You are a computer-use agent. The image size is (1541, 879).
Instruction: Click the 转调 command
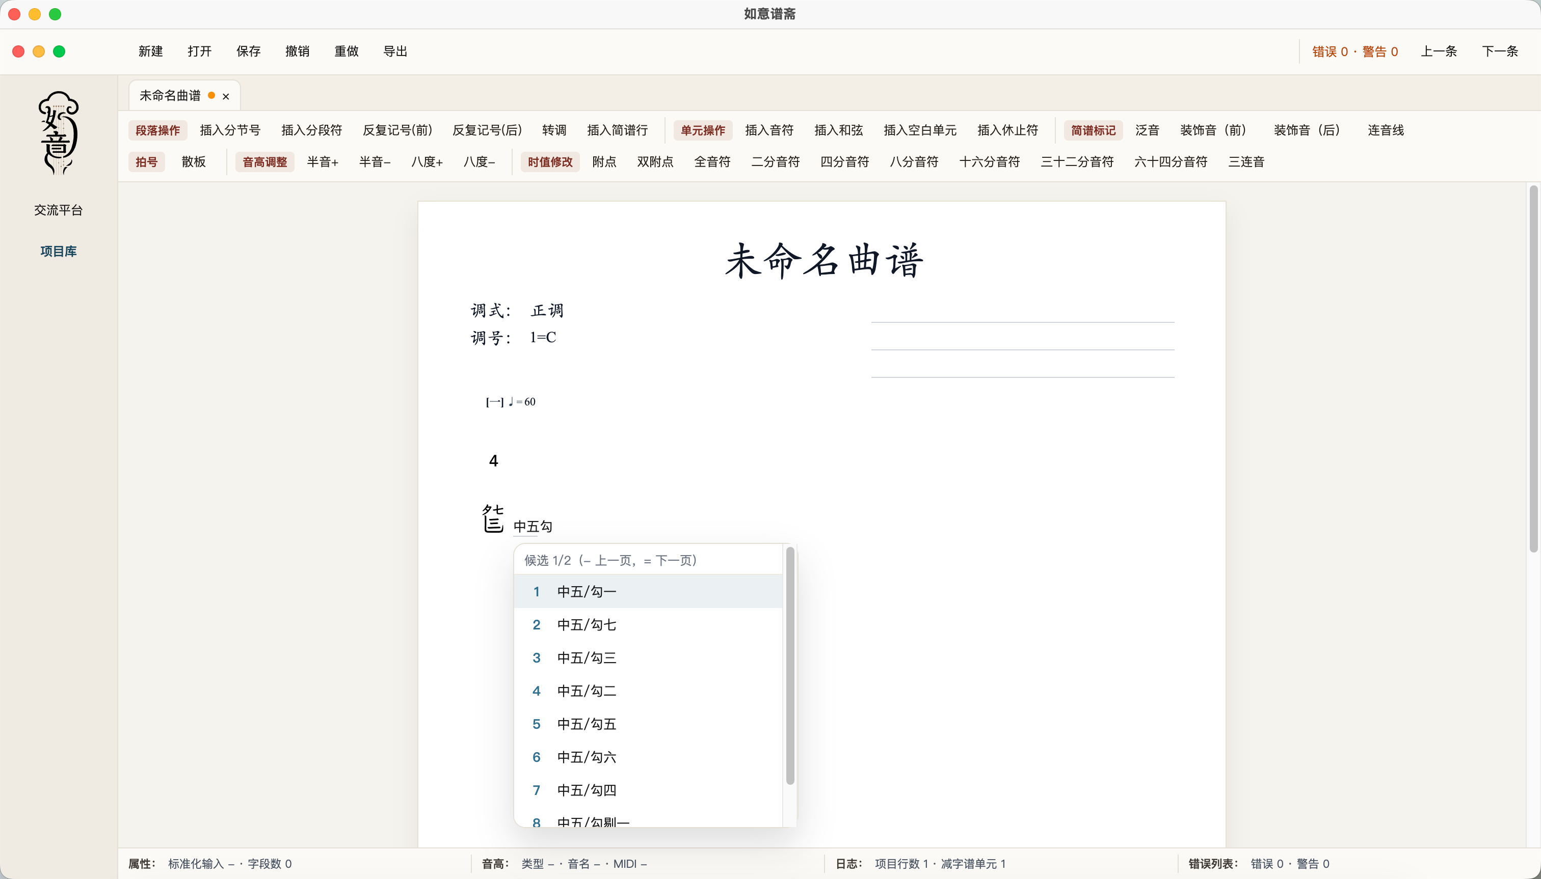(554, 130)
